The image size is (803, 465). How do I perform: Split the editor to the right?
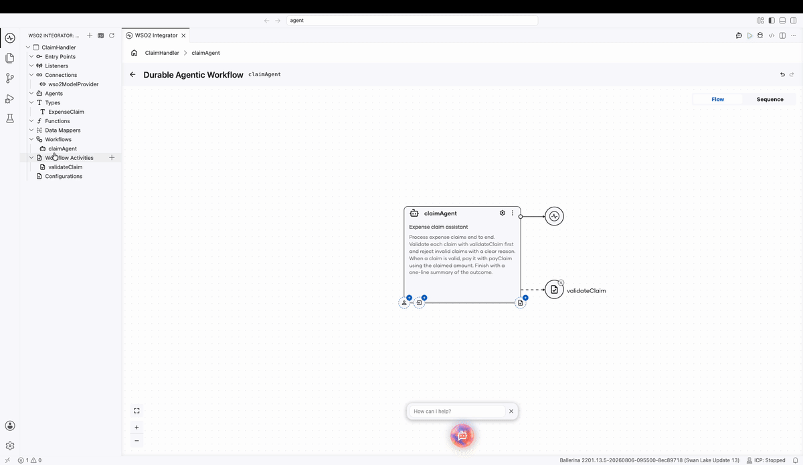tap(782, 35)
